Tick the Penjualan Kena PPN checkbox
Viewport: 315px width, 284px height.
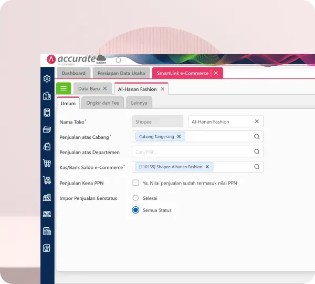[135, 182]
